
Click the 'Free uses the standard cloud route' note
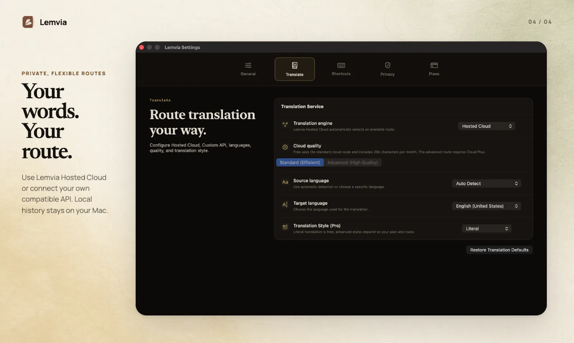389,152
